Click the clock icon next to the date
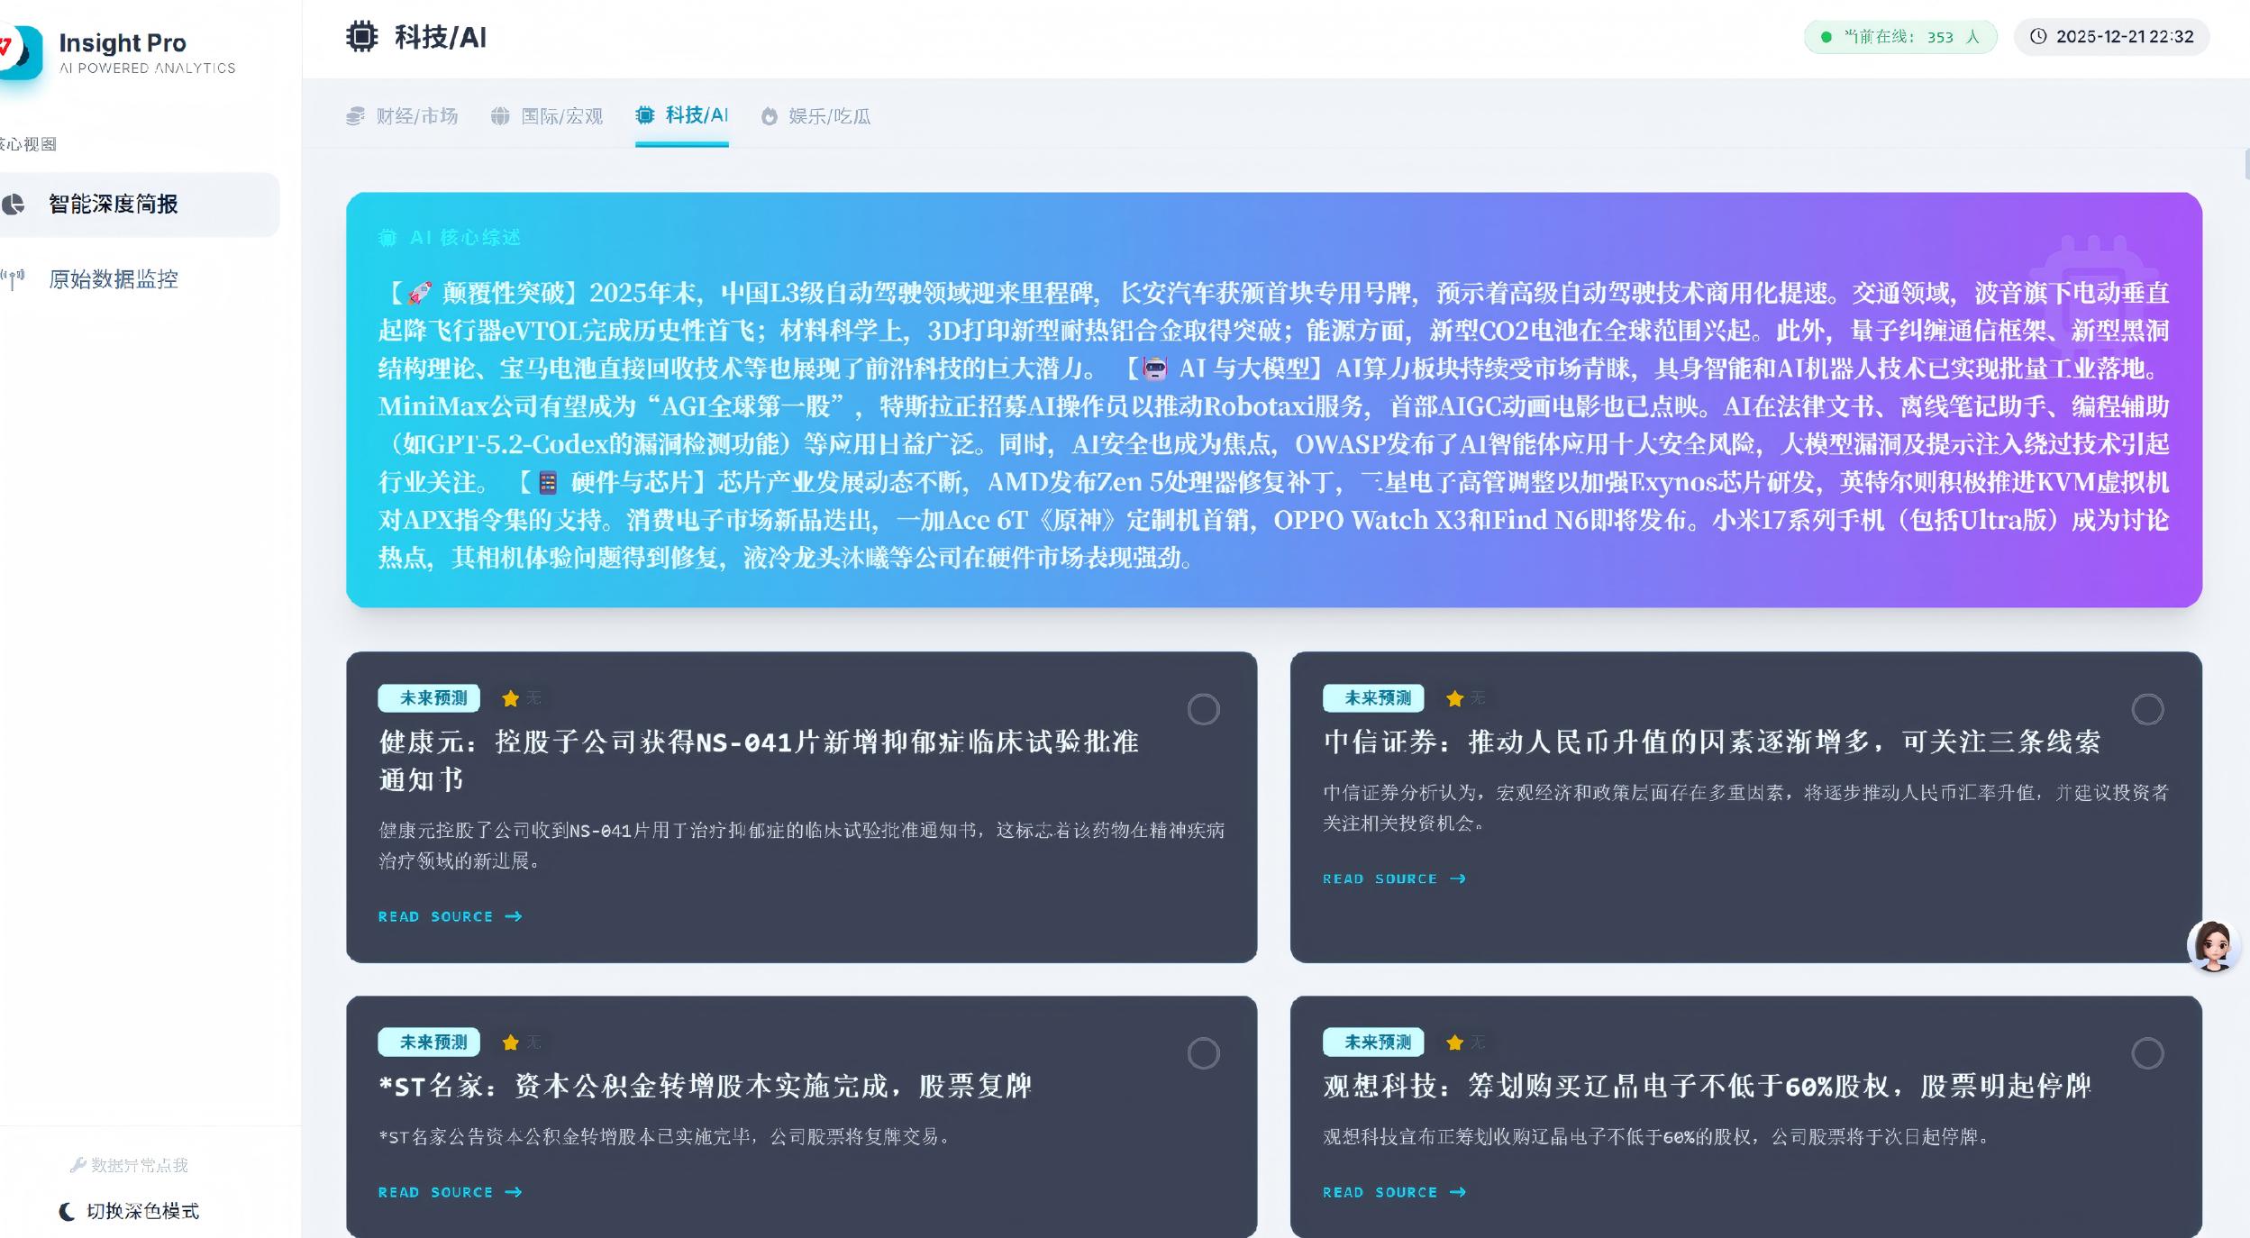The width and height of the screenshot is (2250, 1238). click(x=2038, y=36)
